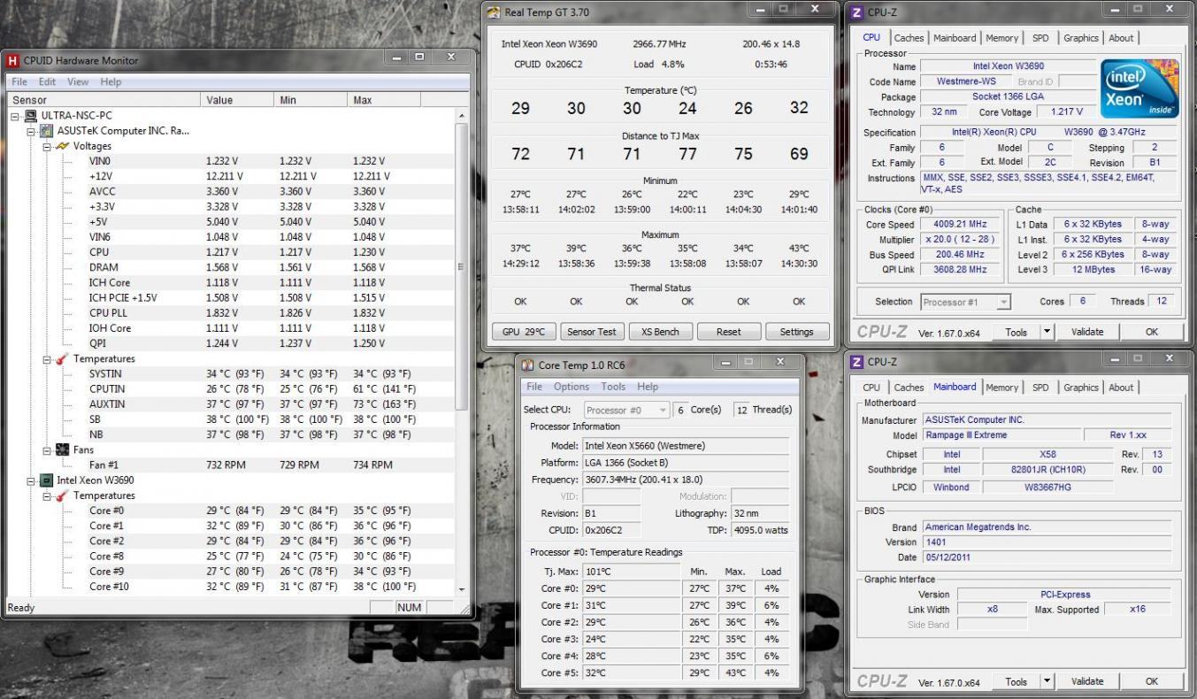Switch to CPU tab in lower CPU-Z

[x=871, y=388]
